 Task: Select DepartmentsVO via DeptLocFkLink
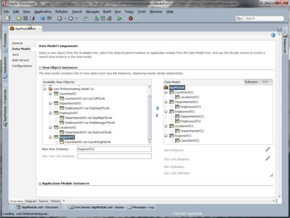click(x=88, y=132)
